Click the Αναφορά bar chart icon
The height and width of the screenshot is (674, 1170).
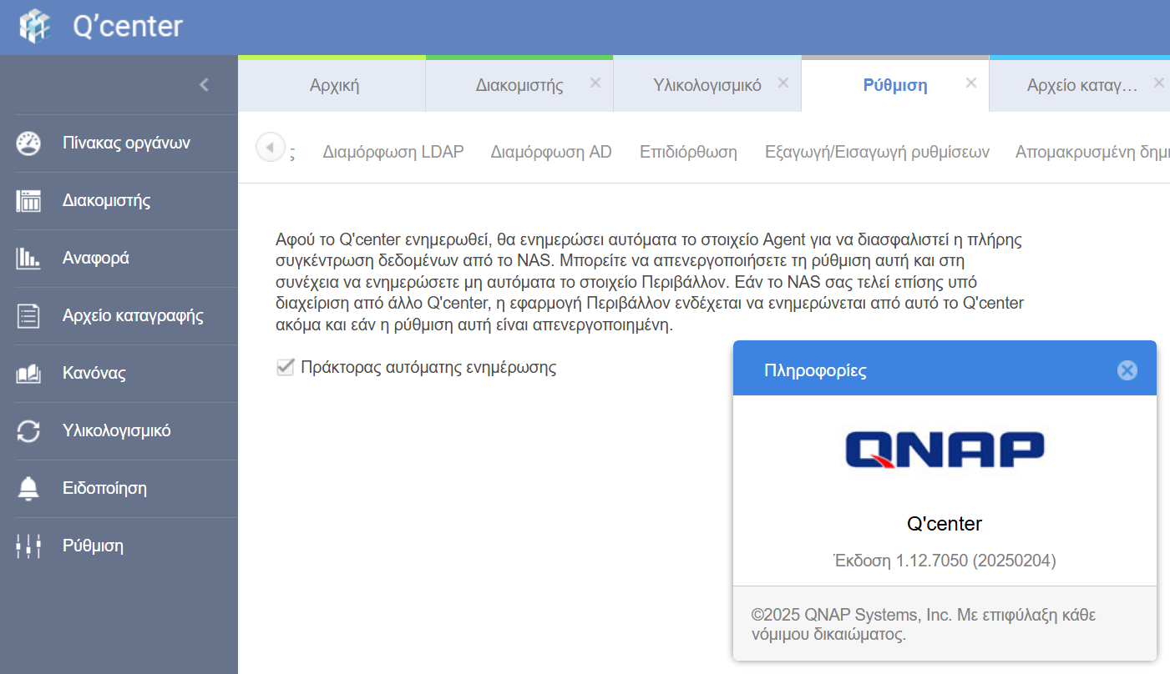[28, 259]
